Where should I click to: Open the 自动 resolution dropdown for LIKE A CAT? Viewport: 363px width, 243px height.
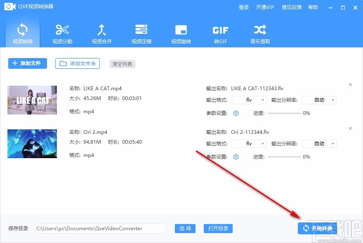(319, 100)
